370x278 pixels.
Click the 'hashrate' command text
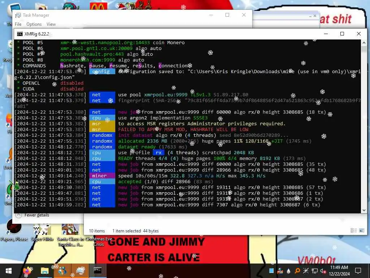[x=72, y=66]
